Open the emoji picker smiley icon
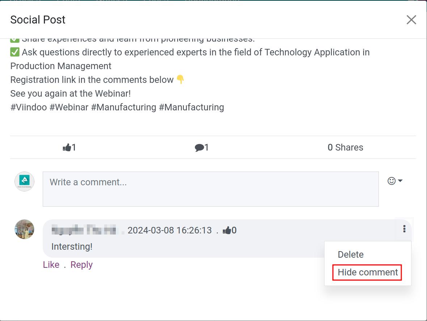Viewport: 427px width, 321px height. (391, 181)
